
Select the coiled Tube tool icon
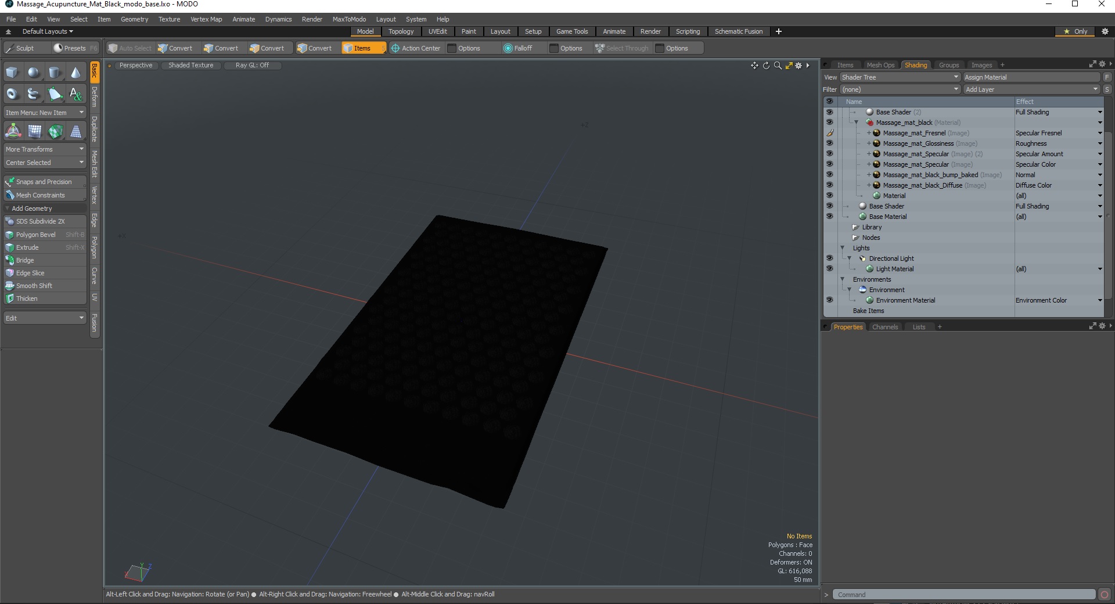[34, 94]
